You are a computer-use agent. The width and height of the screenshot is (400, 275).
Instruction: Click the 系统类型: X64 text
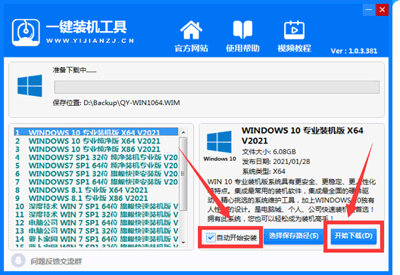click(264, 171)
